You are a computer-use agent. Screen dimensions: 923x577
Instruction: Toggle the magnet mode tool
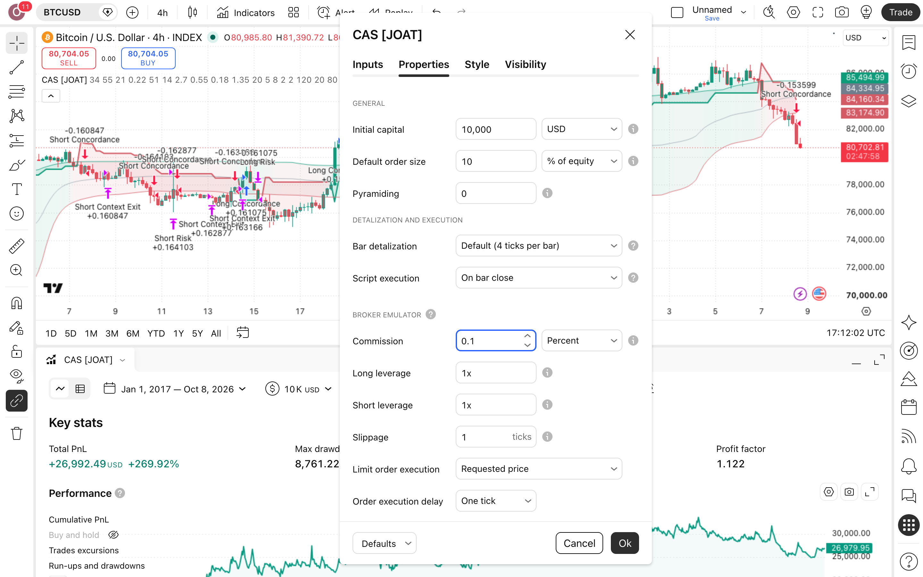pos(16,303)
